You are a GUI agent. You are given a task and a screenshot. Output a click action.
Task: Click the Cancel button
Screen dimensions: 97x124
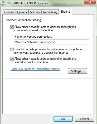pos(84,119)
